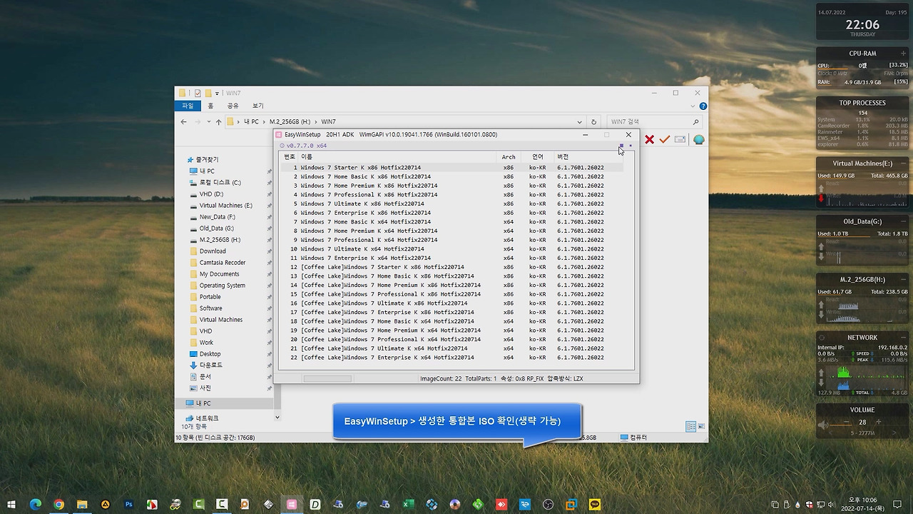This screenshot has height=514, width=913.
Task: Open Explorer help question mark icon
Action: coord(703,106)
